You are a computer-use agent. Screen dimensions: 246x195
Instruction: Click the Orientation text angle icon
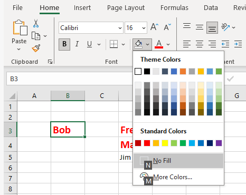point(225,27)
